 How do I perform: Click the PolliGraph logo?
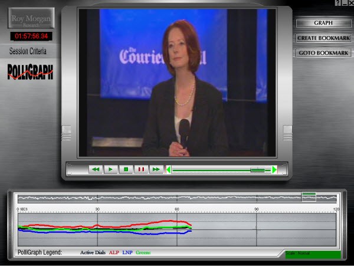point(31,71)
